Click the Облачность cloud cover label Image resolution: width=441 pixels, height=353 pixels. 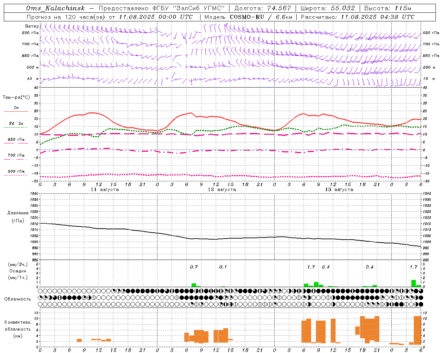tap(18, 299)
